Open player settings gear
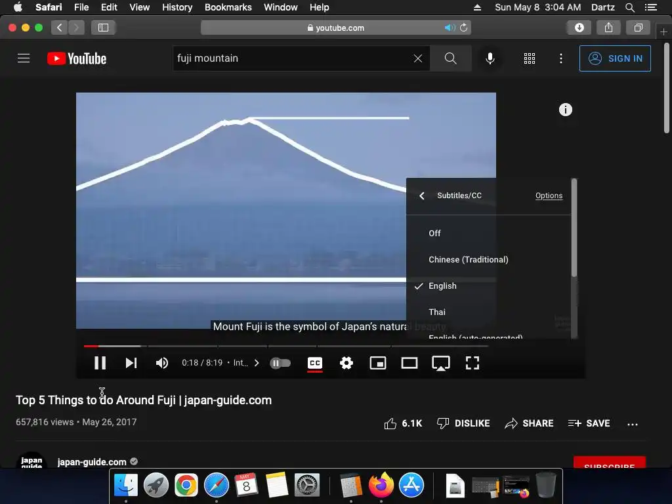Image resolution: width=672 pixels, height=504 pixels. pos(346,363)
